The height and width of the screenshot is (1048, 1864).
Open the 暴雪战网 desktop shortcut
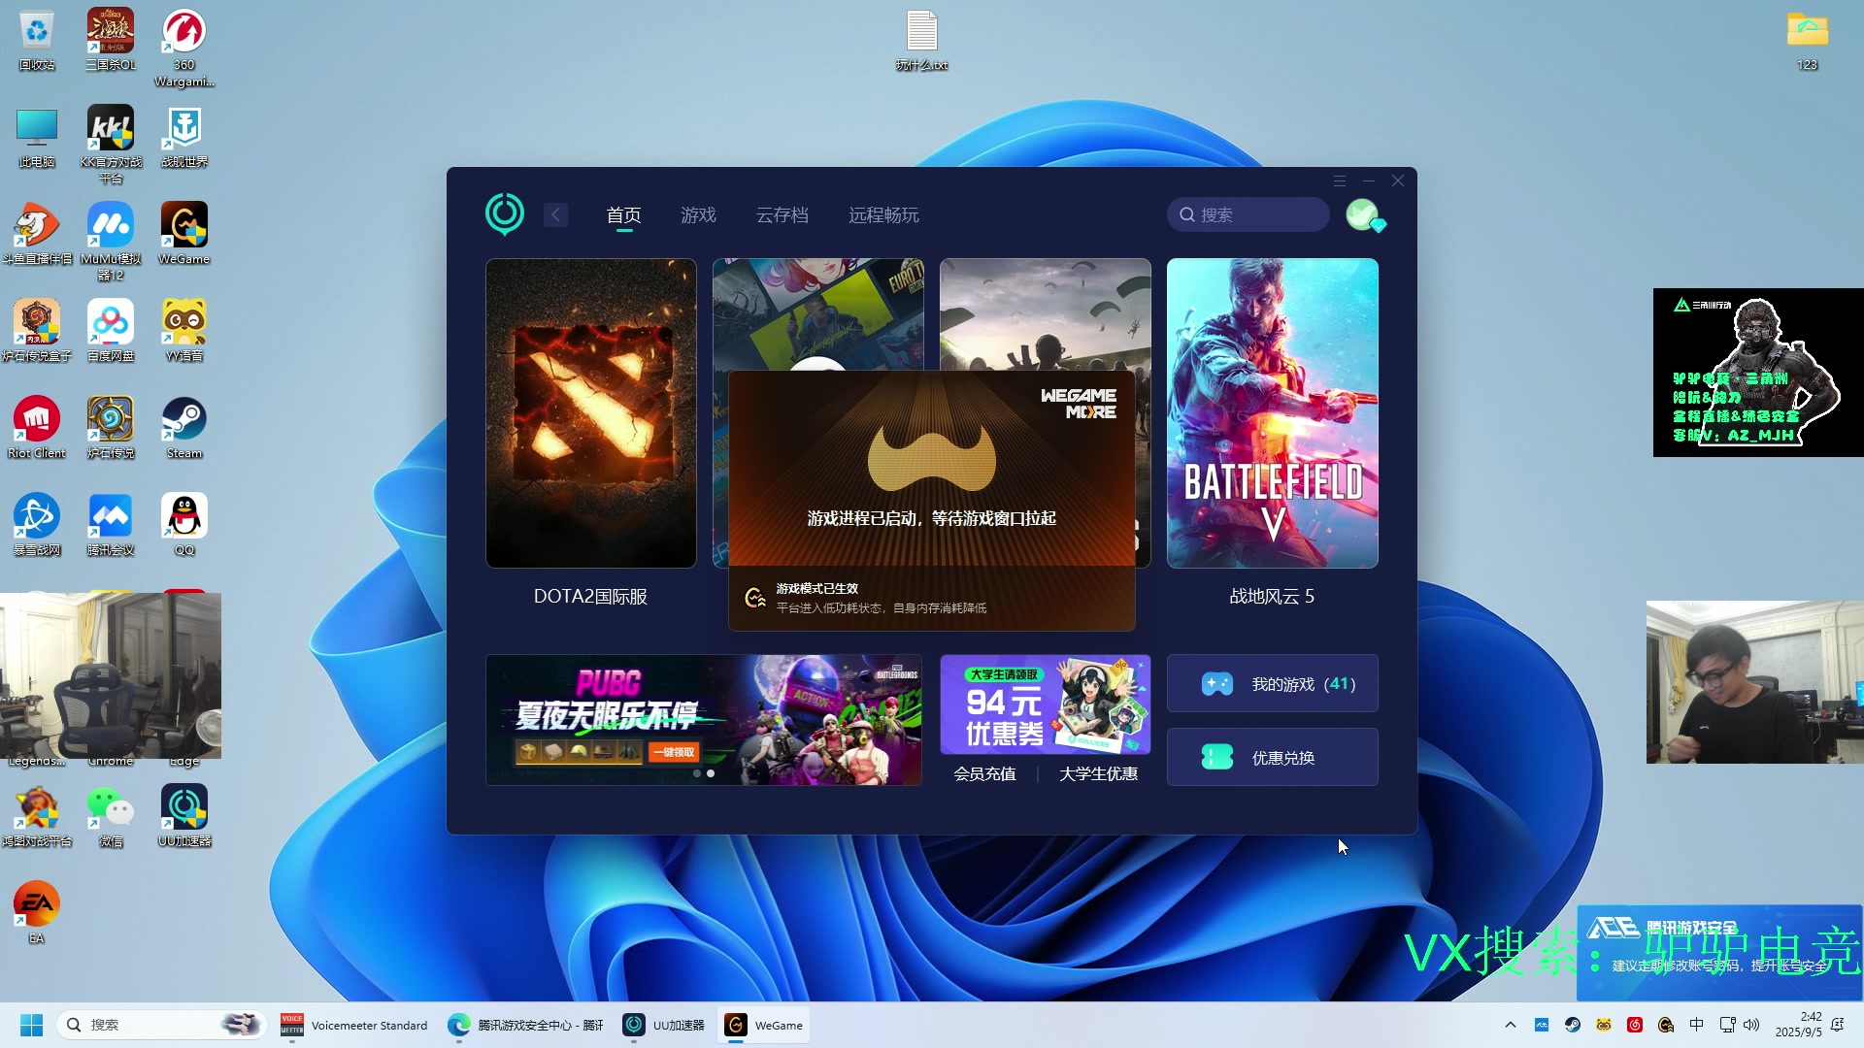point(37,525)
